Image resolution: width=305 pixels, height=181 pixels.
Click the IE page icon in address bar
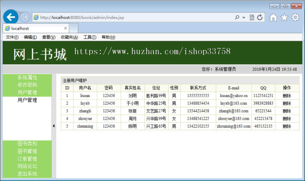(x=36, y=17)
